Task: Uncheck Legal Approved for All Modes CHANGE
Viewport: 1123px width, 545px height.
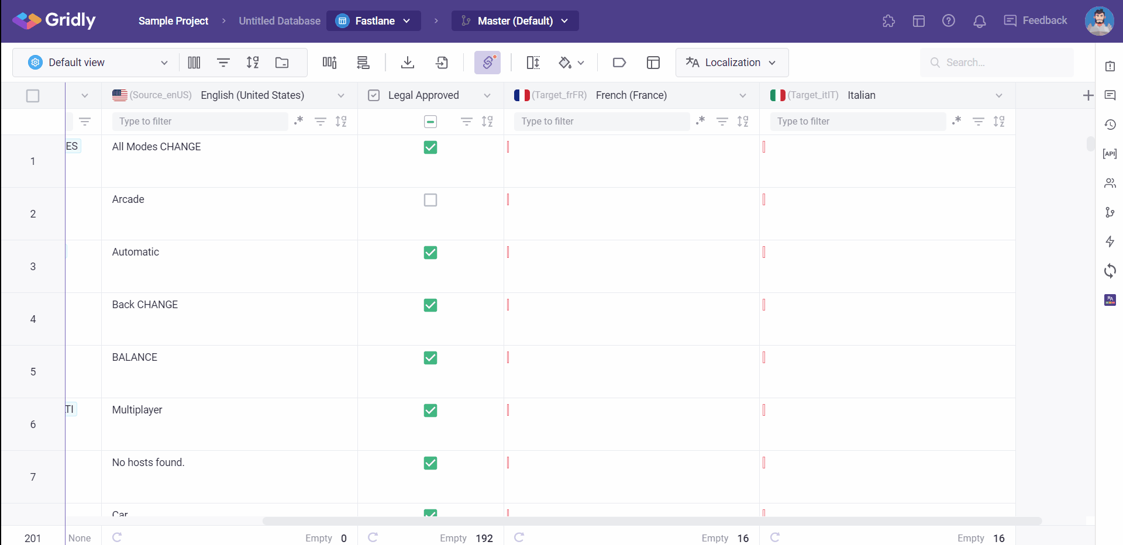Action: pos(430,147)
